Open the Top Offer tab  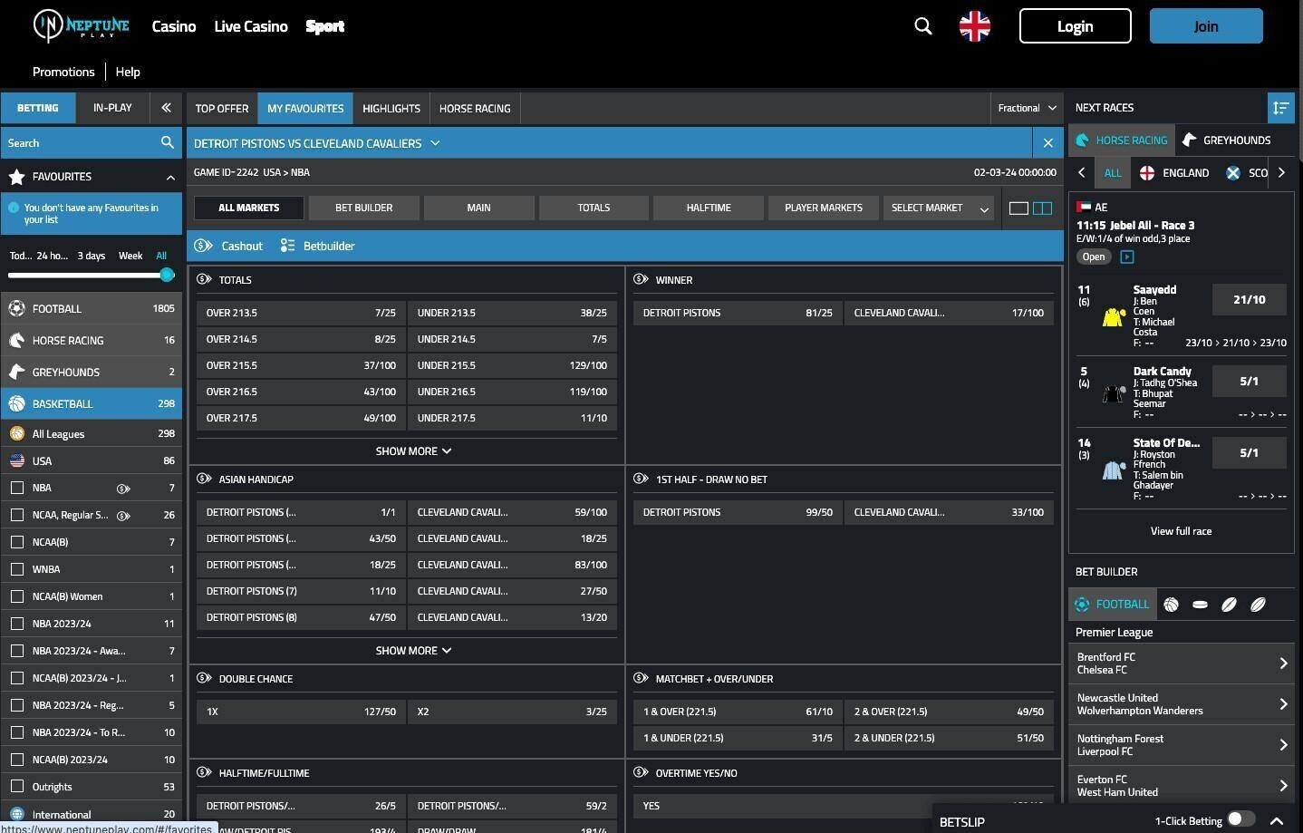click(x=222, y=108)
